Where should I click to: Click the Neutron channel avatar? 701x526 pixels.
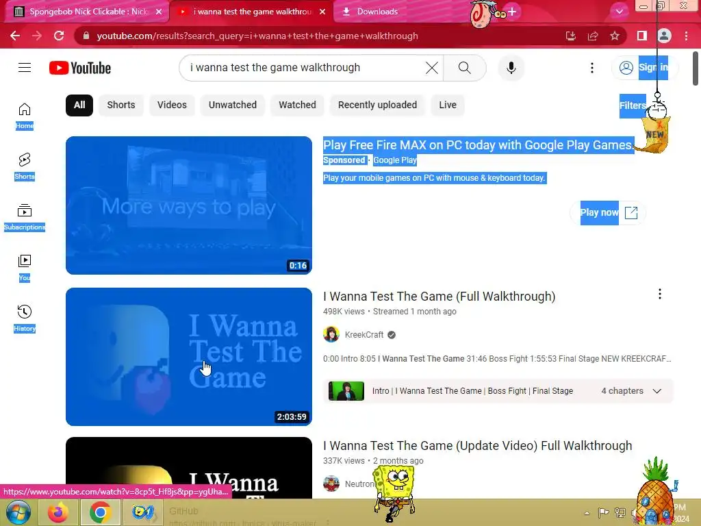point(331,484)
